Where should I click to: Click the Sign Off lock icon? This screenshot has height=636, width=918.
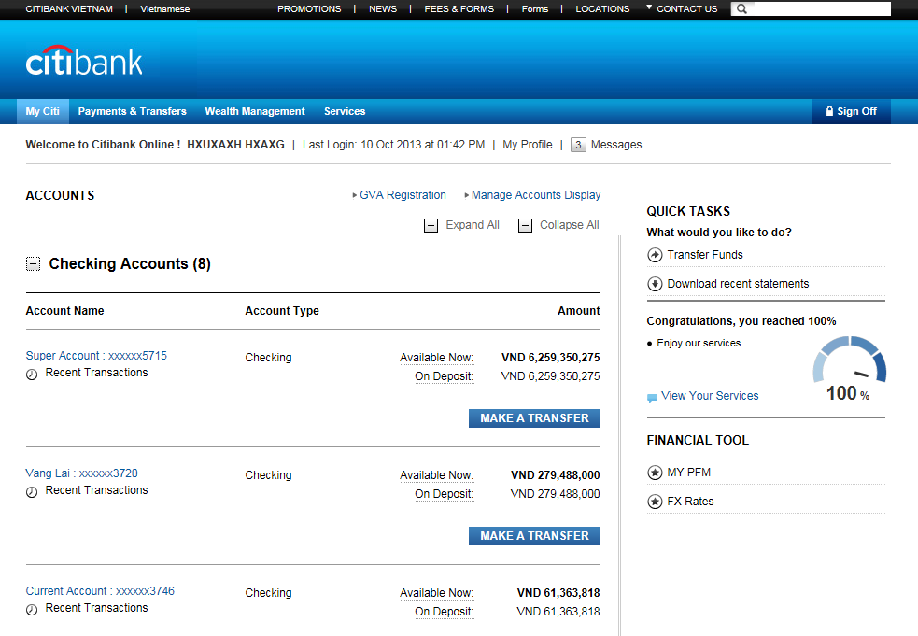[x=829, y=111]
